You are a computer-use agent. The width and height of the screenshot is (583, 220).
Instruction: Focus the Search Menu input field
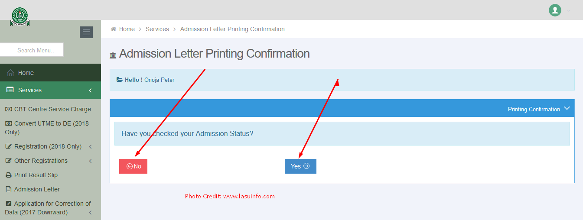pyautogui.click(x=32, y=50)
